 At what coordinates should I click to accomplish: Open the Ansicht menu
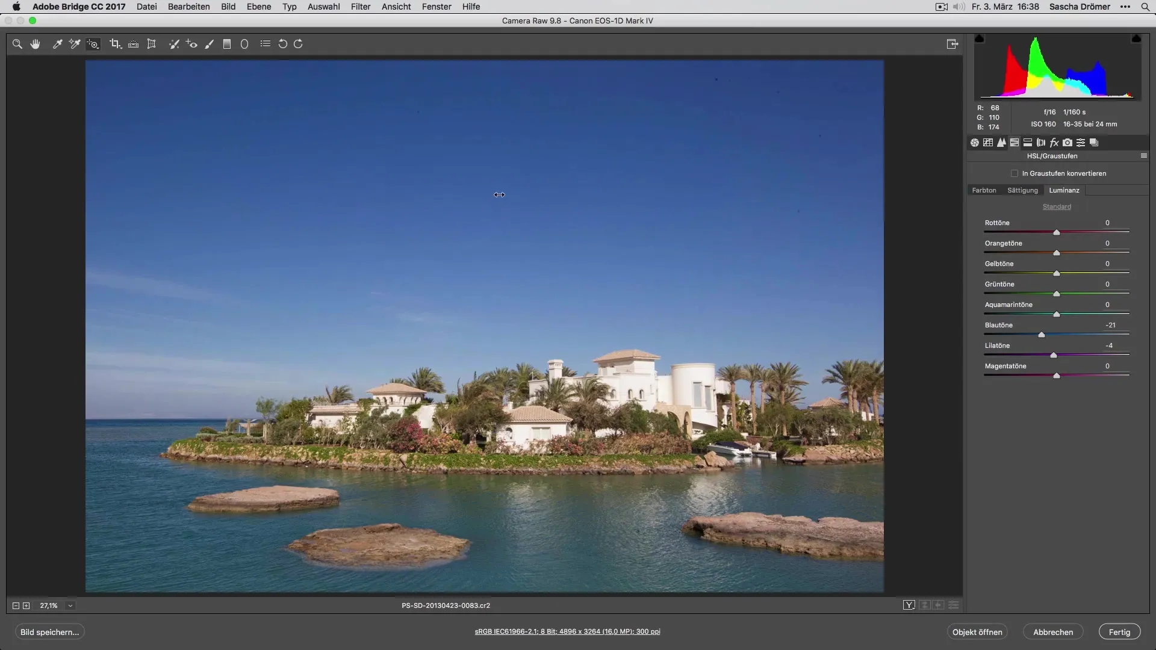[x=396, y=7]
